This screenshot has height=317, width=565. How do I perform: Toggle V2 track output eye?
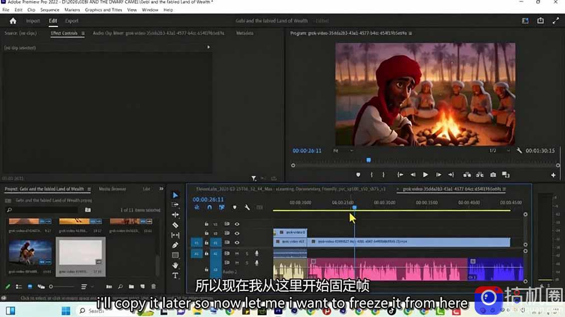(237, 233)
